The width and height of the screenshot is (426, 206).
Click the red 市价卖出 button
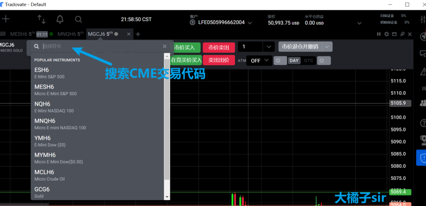(x=219, y=47)
